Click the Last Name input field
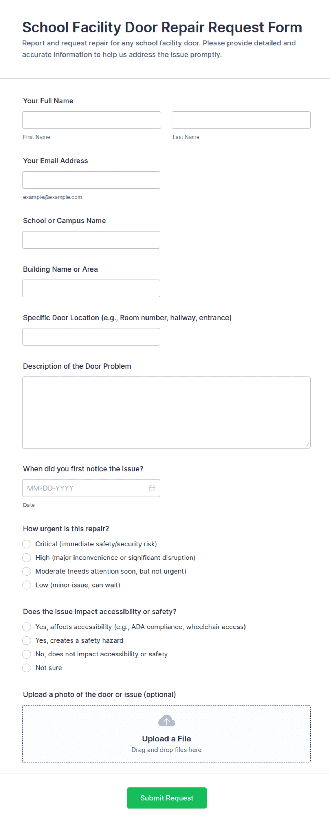 click(241, 120)
